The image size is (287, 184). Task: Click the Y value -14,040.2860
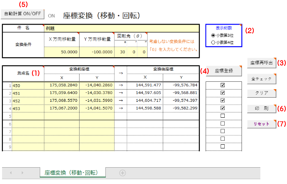pos(97,85)
